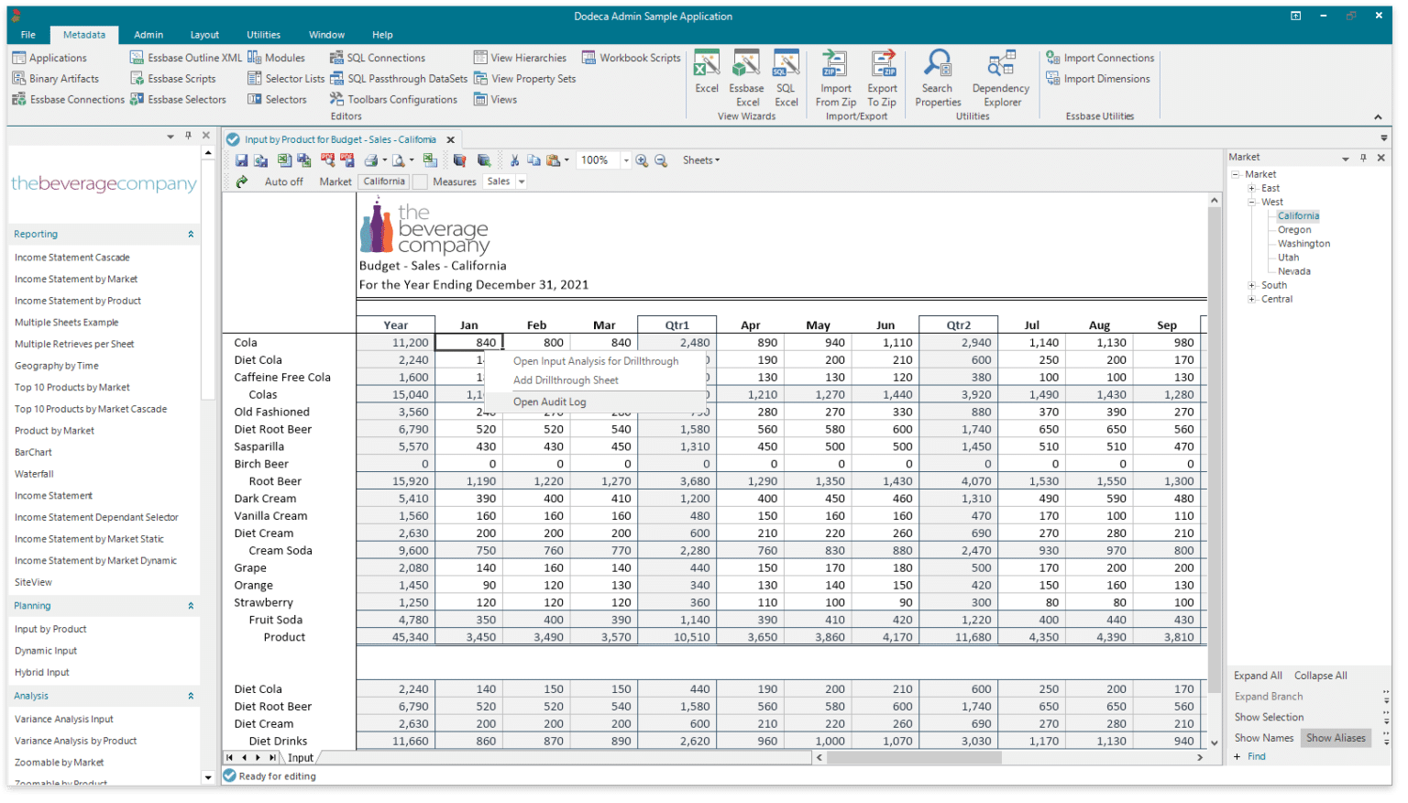Launch the Dependency Explorer
Screen dimensions: 1408x803
coord(1000,78)
